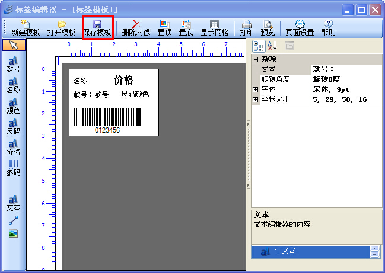Click 删除对像 red X icon

tap(136, 24)
